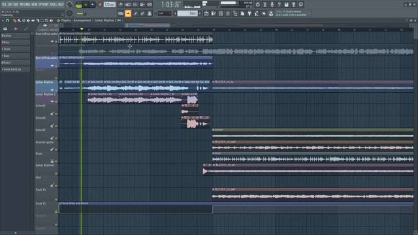418x235 pixels.
Task: Open the FILE menu
Action: pos(4,5)
